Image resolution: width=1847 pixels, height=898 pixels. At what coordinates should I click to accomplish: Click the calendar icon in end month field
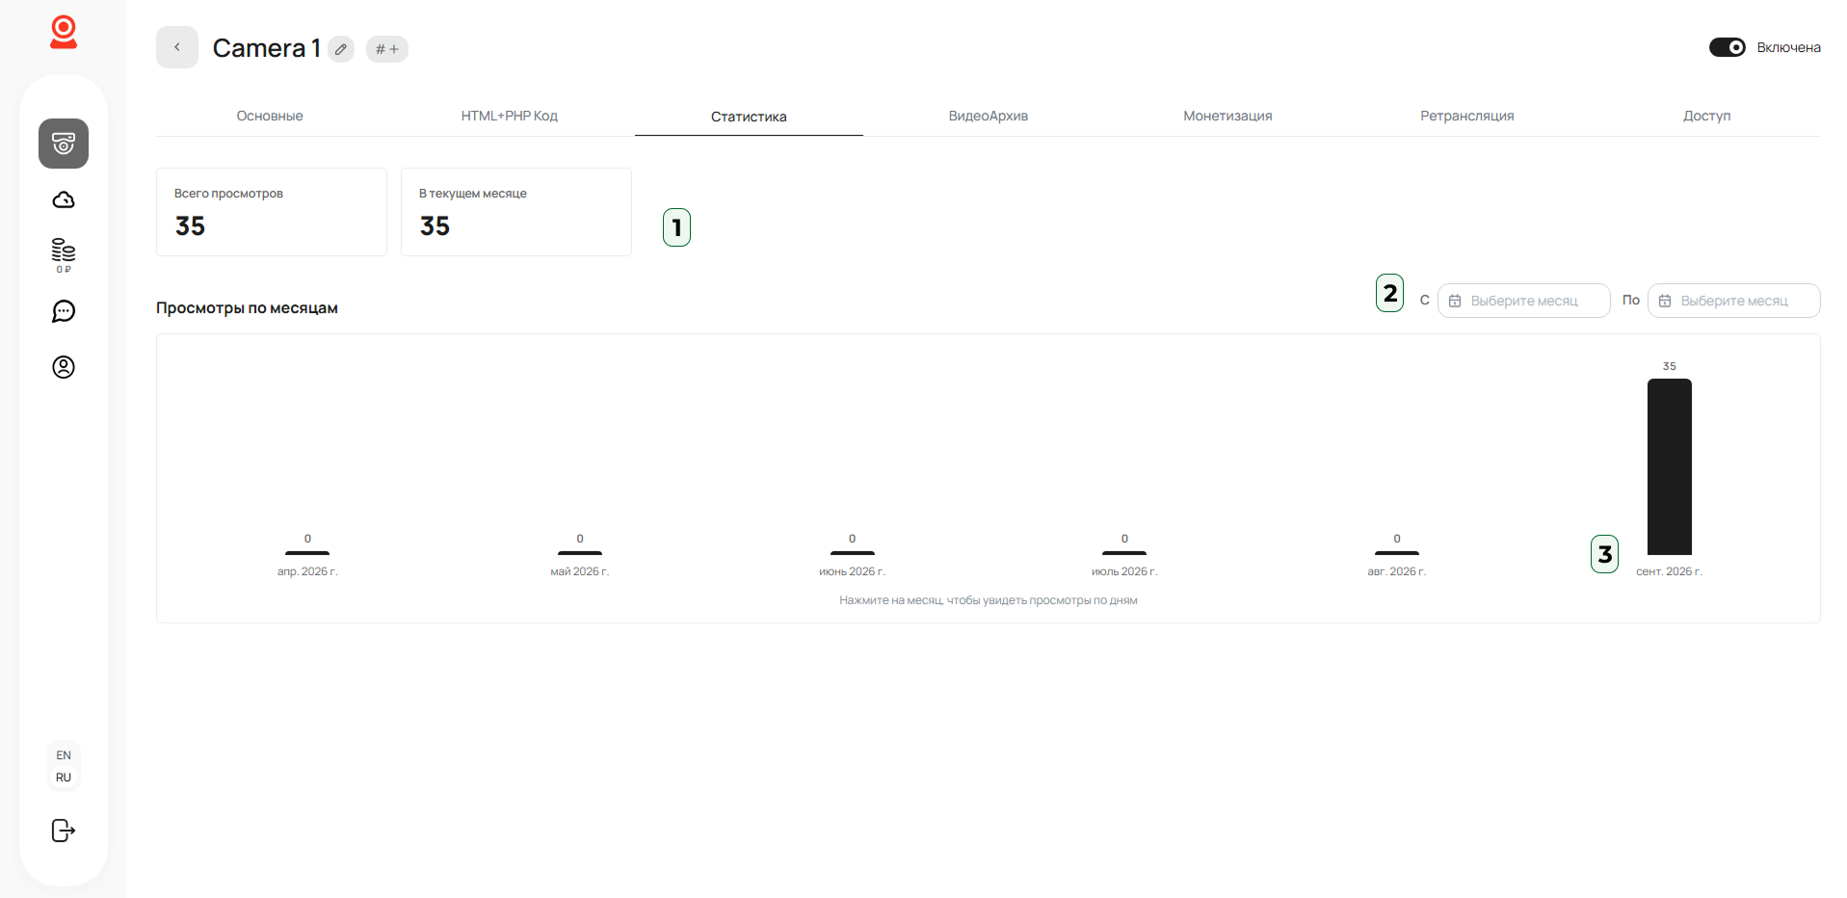pos(1665,301)
